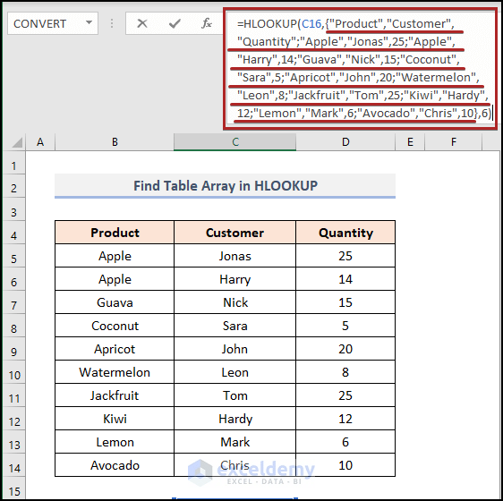Viewport: 503px width, 501px height.
Task: Select the 'Jackfruit' cell
Action: pos(115,395)
